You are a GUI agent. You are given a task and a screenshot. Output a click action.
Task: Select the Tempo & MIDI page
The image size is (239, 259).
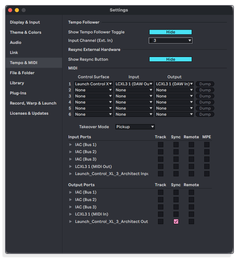(34, 63)
